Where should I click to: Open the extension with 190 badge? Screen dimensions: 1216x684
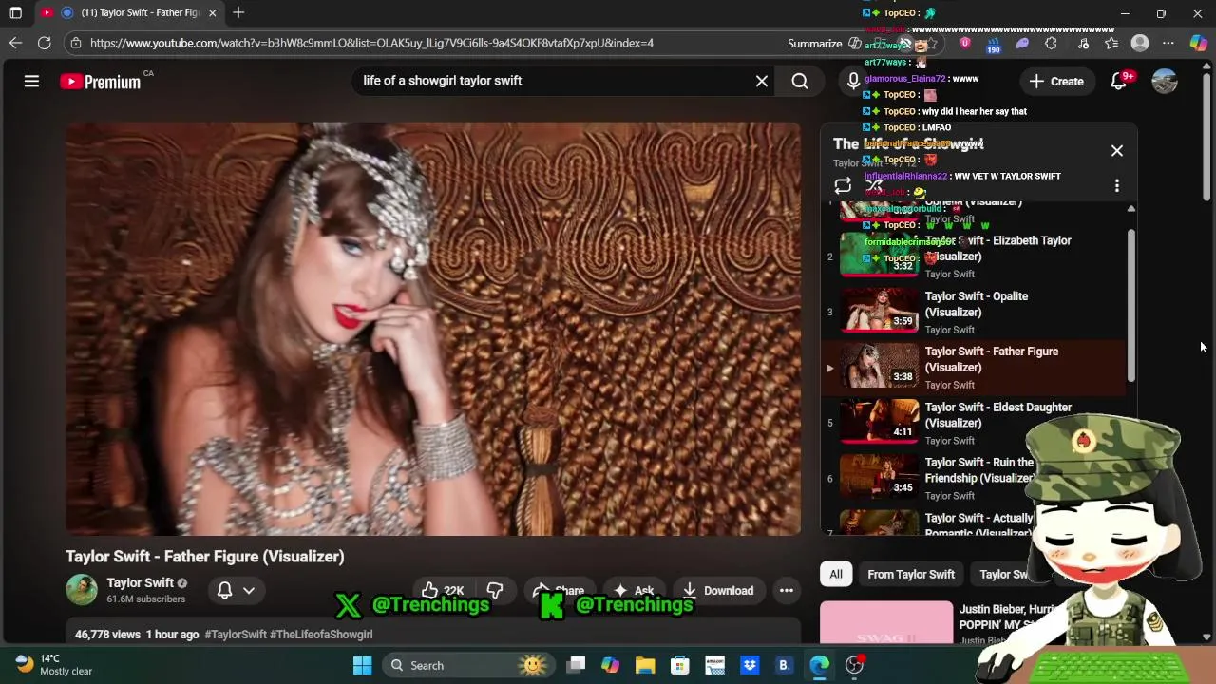994,44
